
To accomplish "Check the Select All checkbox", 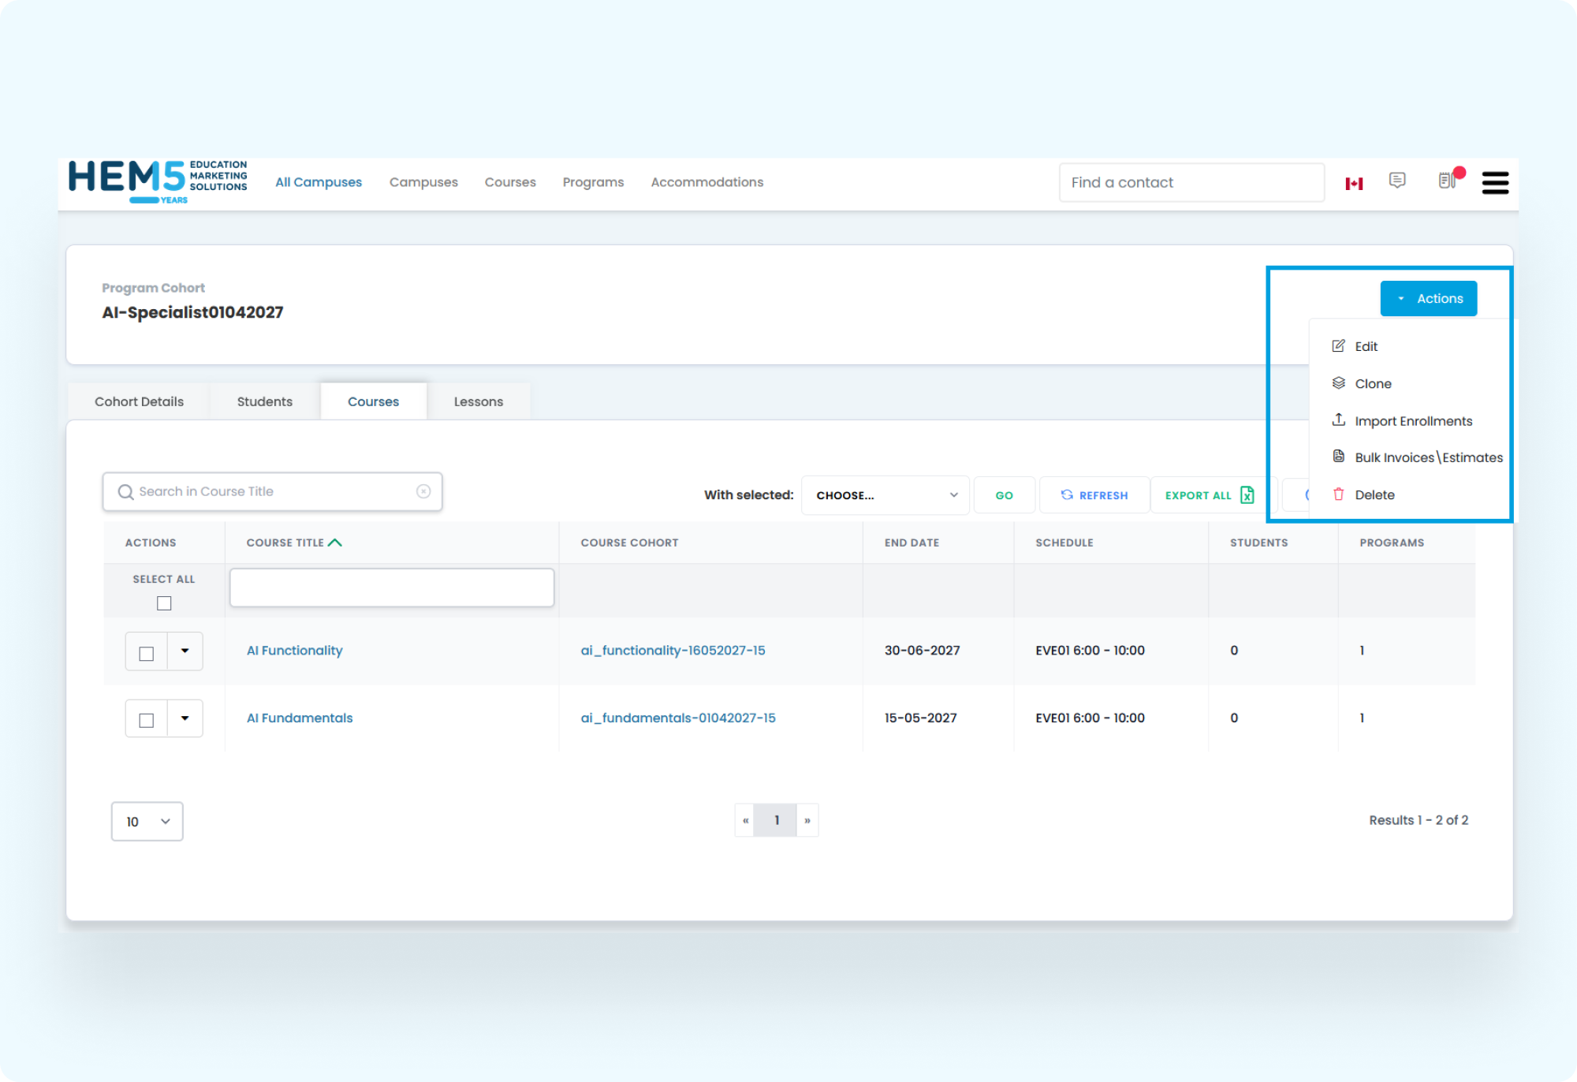I will (164, 603).
